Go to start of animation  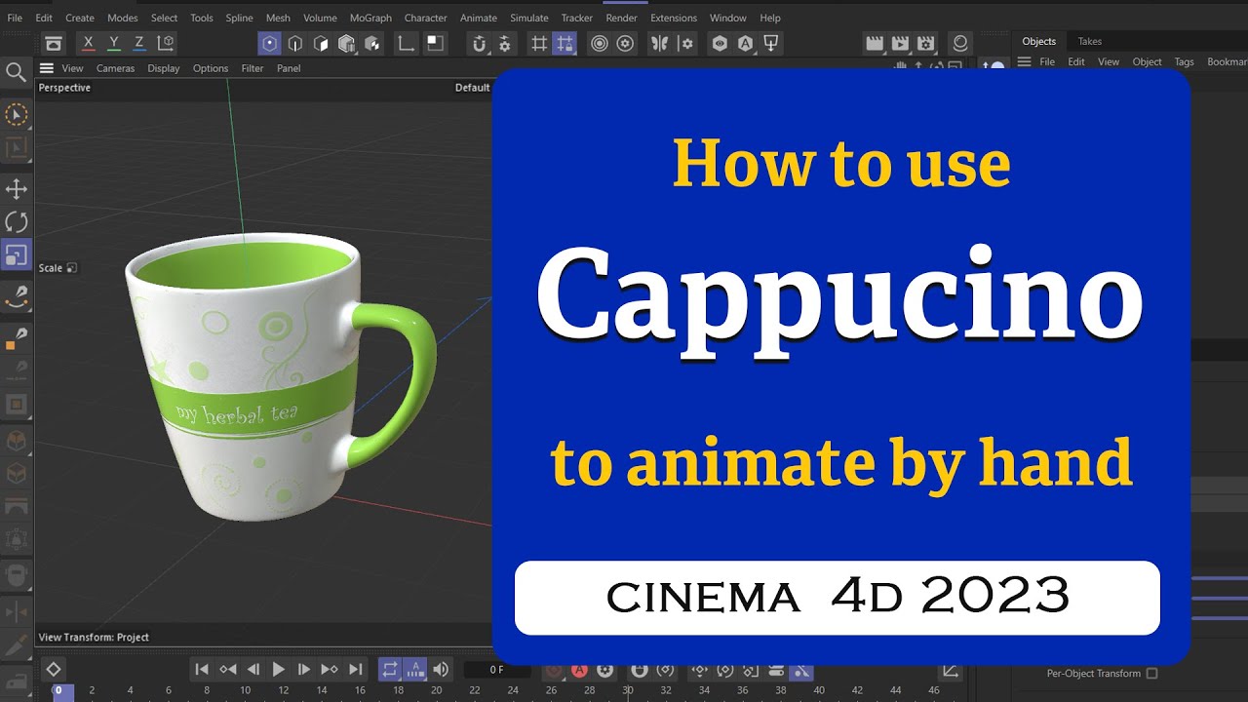[202, 669]
